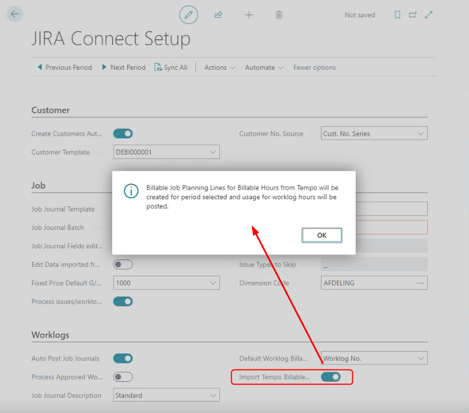Click Sync All

171,68
